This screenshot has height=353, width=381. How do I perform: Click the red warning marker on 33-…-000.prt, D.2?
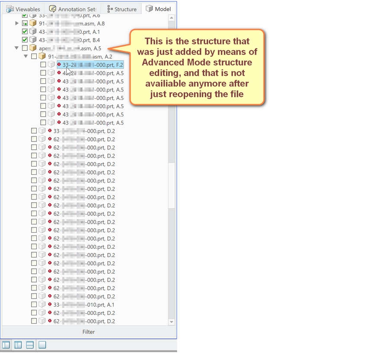tap(50, 131)
